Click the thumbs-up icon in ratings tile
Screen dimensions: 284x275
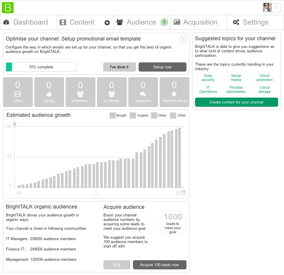[x=49, y=94]
